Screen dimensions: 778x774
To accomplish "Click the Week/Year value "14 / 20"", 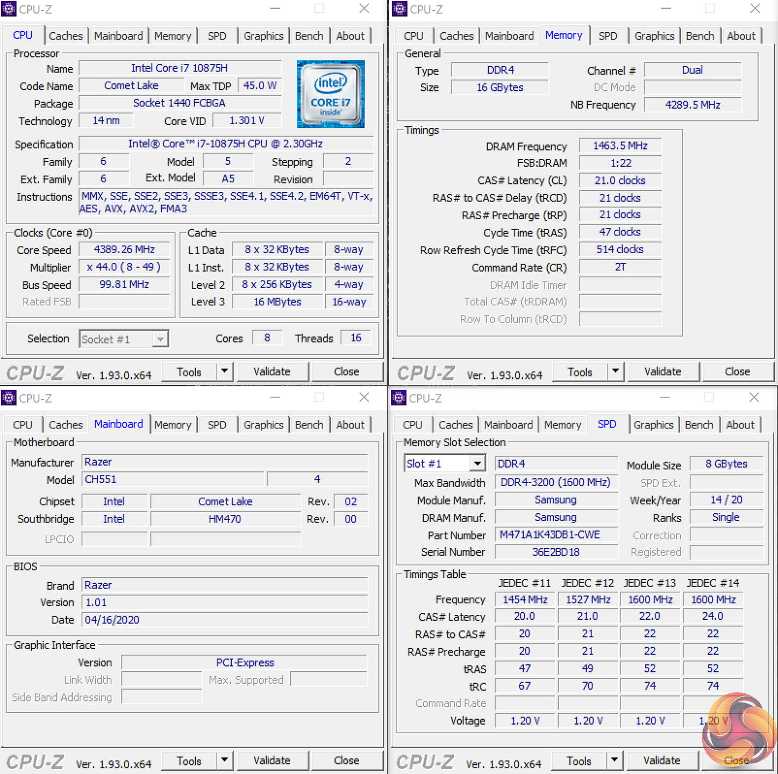I will [726, 500].
